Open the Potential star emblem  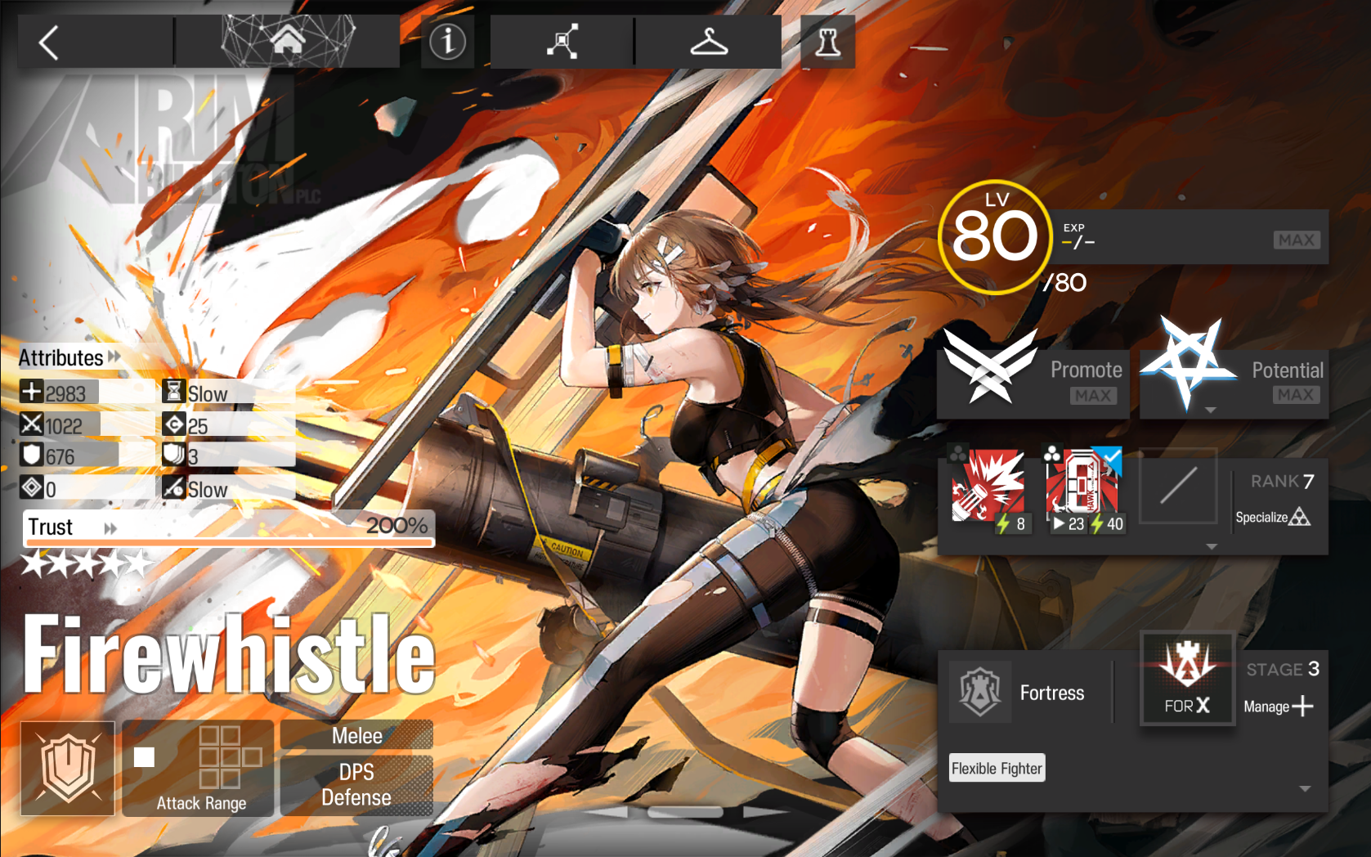tap(1189, 363)
